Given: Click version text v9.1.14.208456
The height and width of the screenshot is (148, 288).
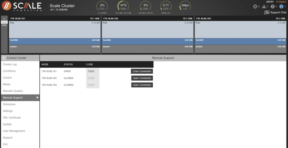Looking at the screenshot, I should pos(58,9).
